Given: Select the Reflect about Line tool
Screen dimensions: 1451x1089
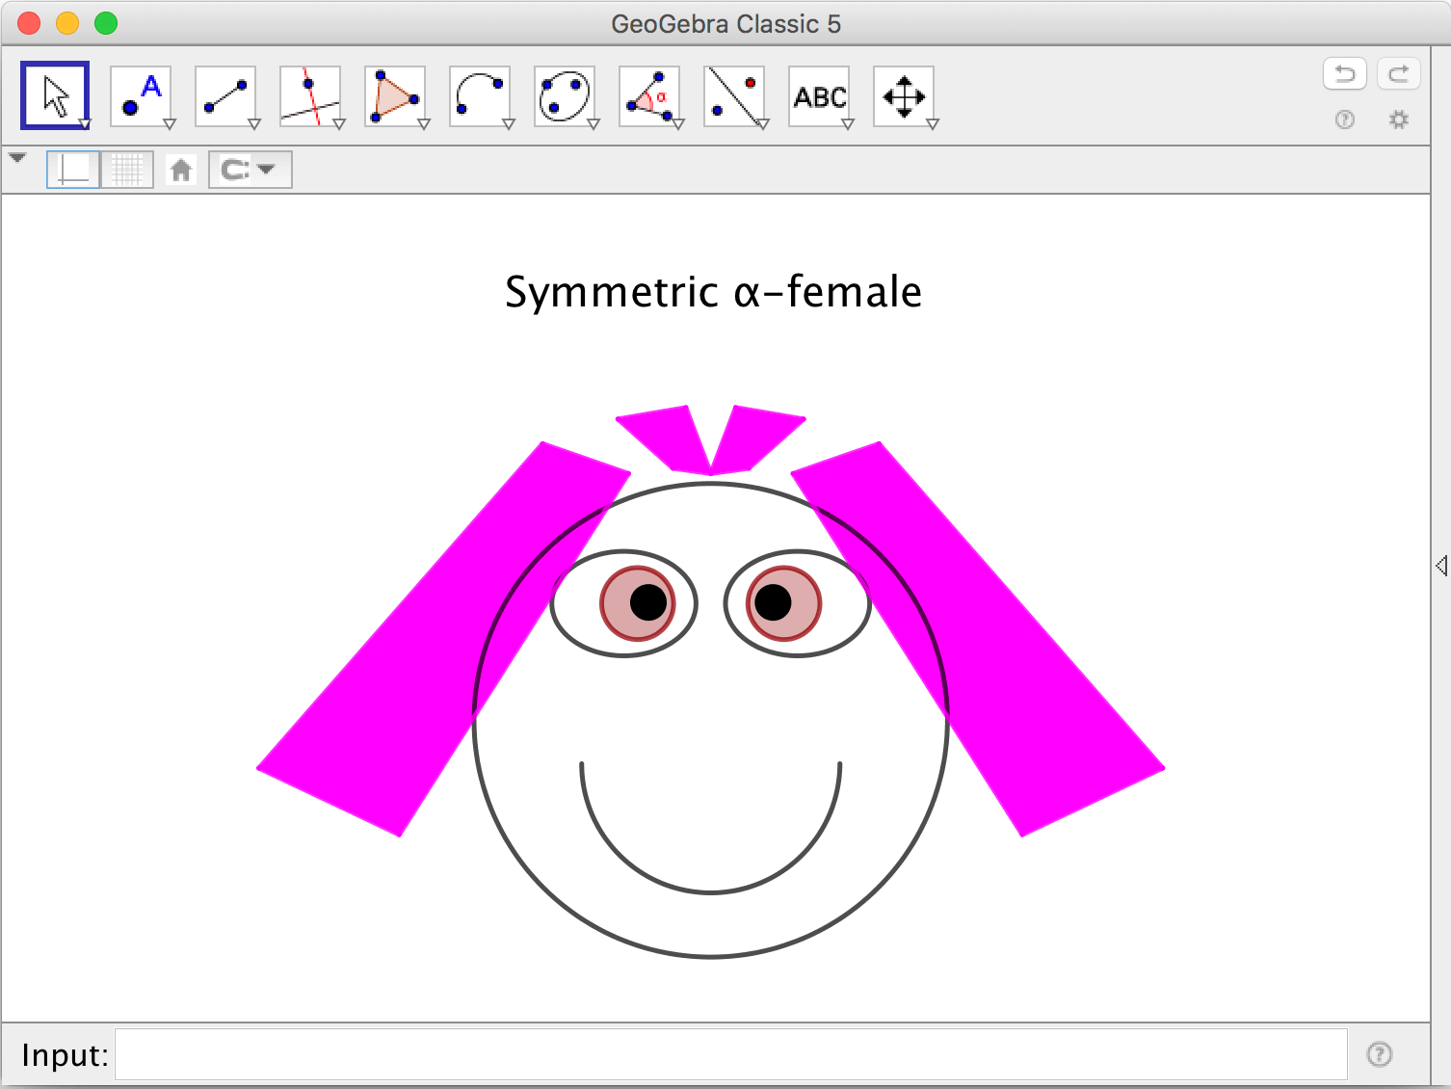Looking at the screenshot, I should 734,95.
